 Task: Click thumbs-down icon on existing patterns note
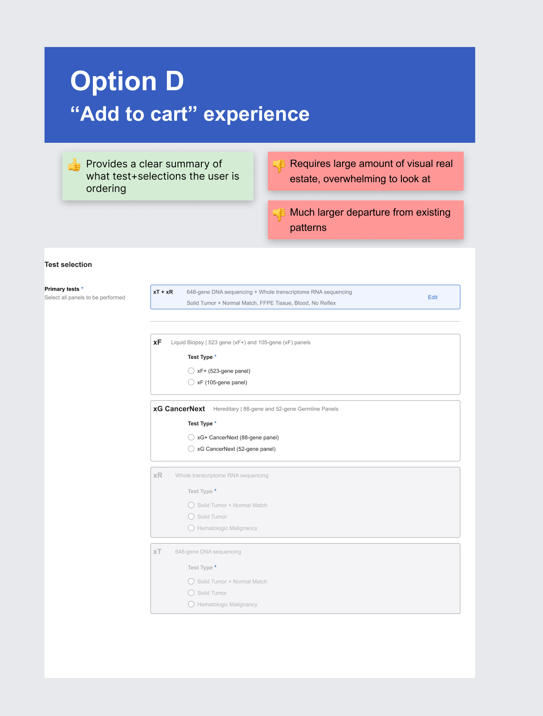279,215
